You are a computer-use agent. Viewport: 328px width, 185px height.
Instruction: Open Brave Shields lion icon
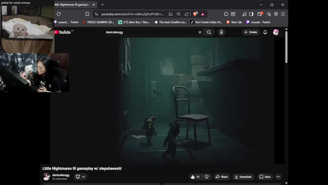click(x=195, y=14)
